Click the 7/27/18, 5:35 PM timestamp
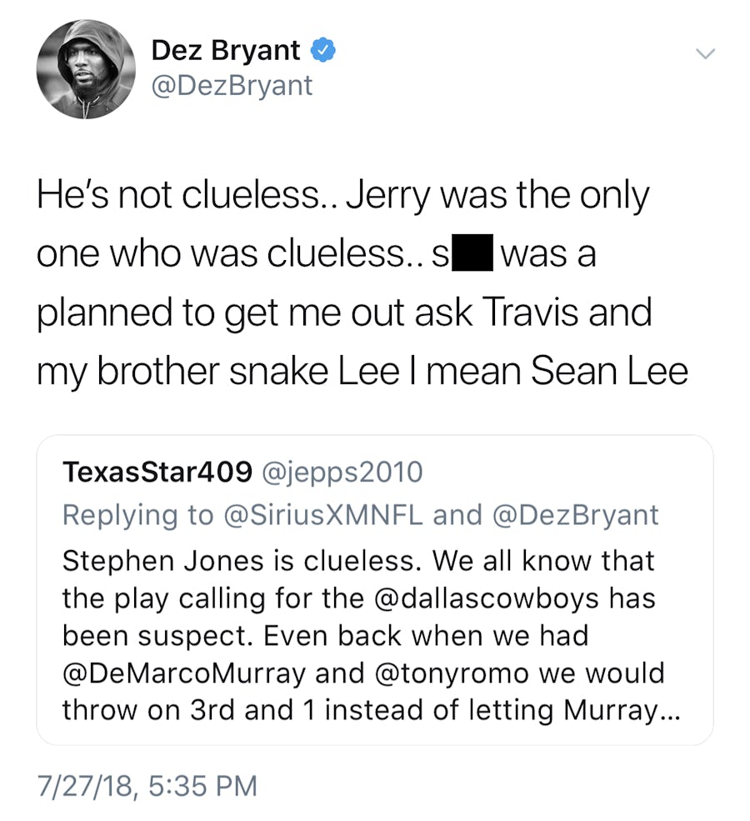Image resolution: width=750 pixels, height=821 pixels. pos(147,785)
